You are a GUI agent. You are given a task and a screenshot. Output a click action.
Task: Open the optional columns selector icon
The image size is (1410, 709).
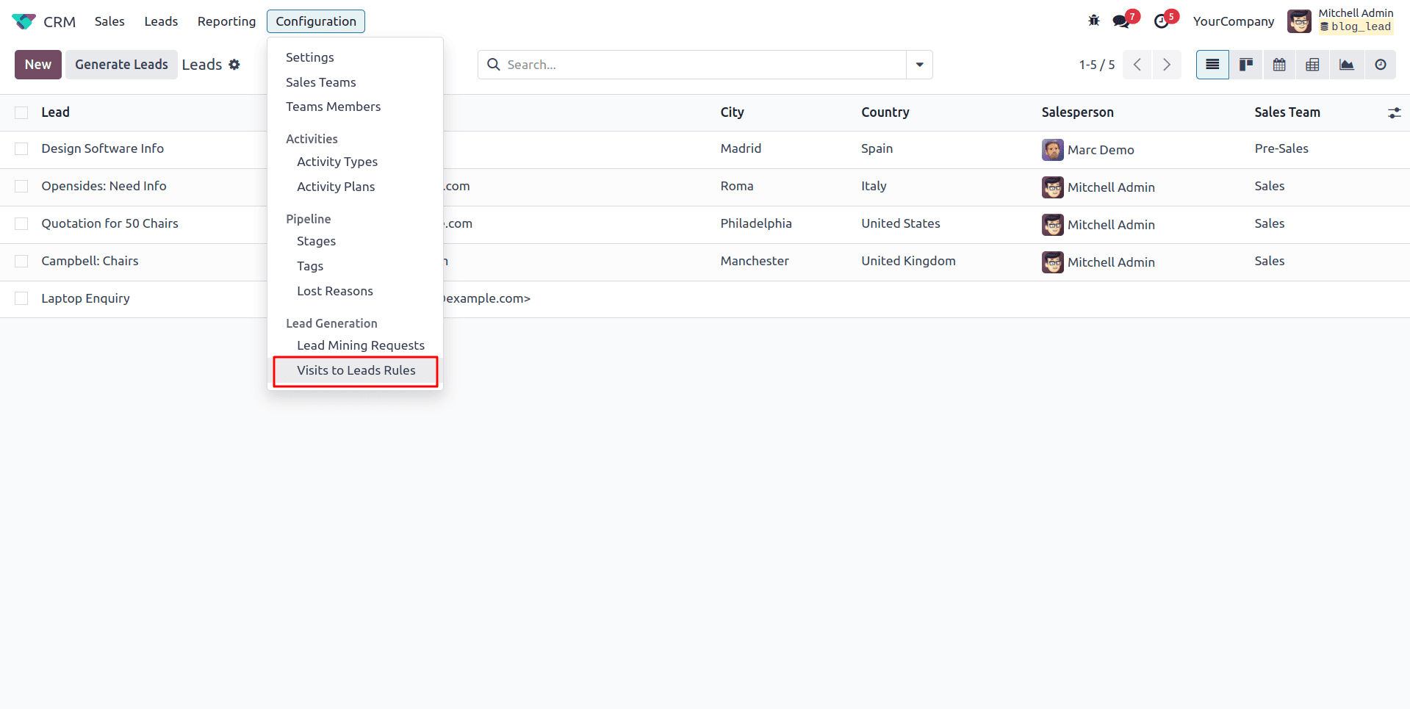click(1395, 112)
